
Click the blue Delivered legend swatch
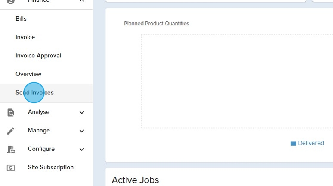(293, 144)
